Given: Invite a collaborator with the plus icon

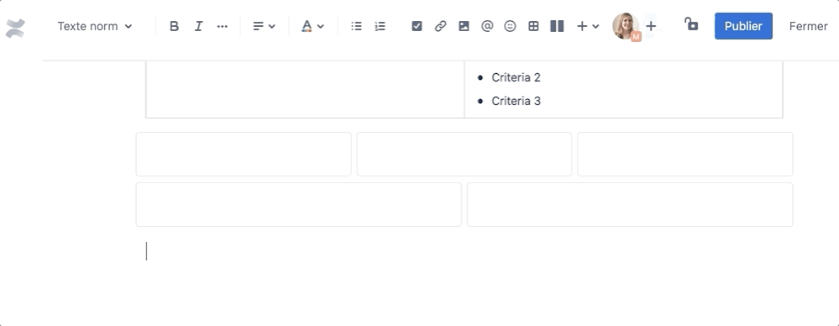Looking at the screenshot, I should pos(651,26).
